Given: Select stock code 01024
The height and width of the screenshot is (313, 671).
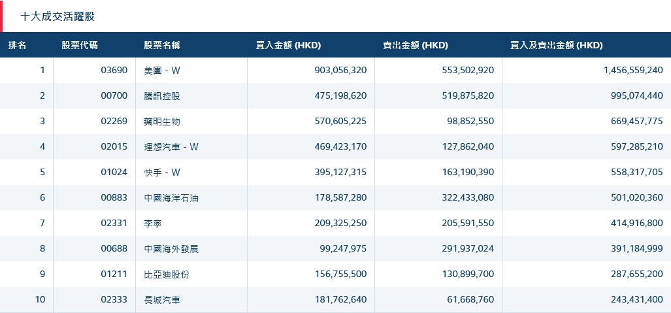Looking at the screenshot, I should 114,172.
